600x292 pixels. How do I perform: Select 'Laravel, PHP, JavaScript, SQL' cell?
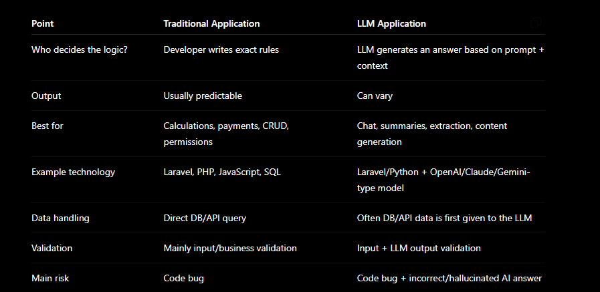pyautogui.click(x=222, y=172)
